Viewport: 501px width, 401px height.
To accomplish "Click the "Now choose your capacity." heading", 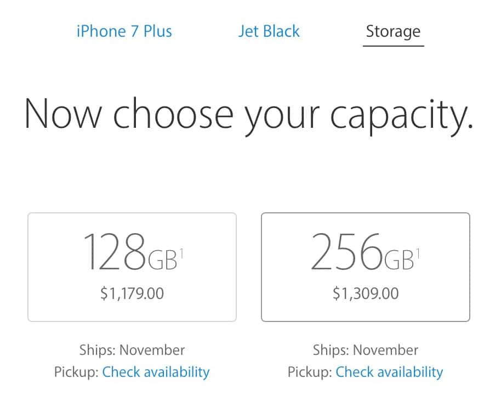I will [x=249, y=114].
